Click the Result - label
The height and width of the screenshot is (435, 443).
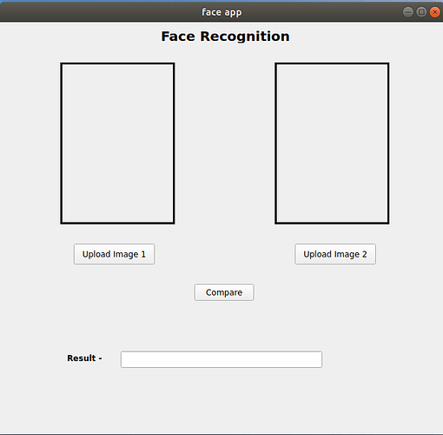[84, 358]
